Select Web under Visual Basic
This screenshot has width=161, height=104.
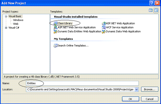pos(16,24)
